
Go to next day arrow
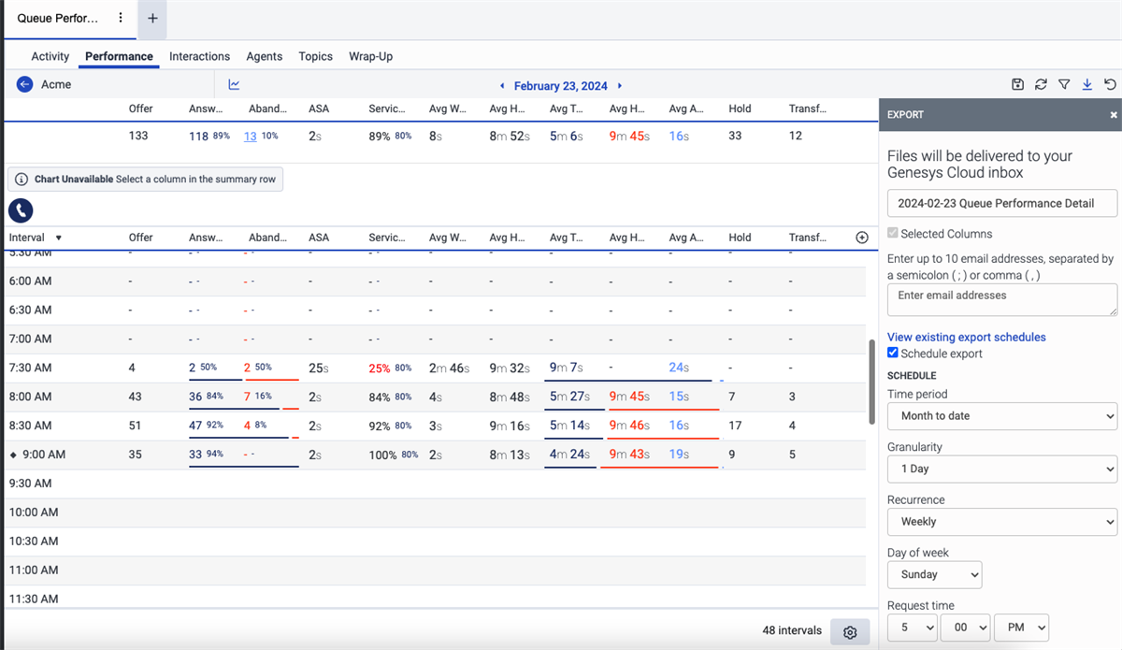coord(619,86)
